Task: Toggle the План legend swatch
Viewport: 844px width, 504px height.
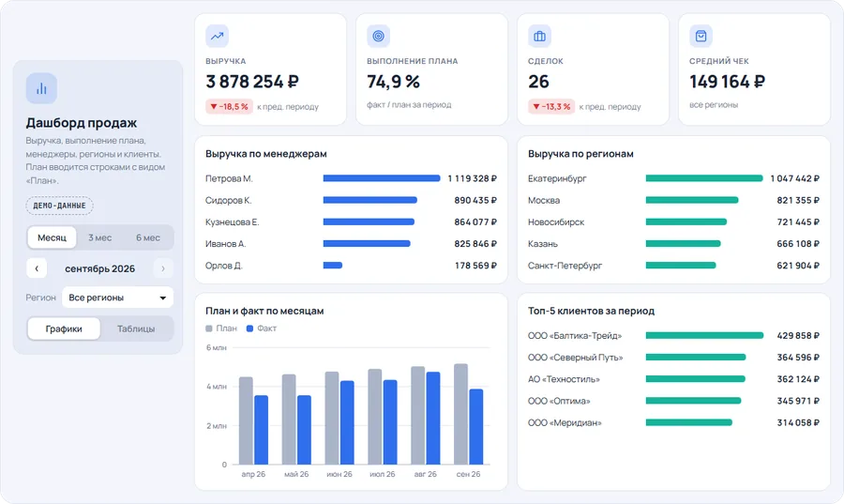Action: click(x=209, y=328)
